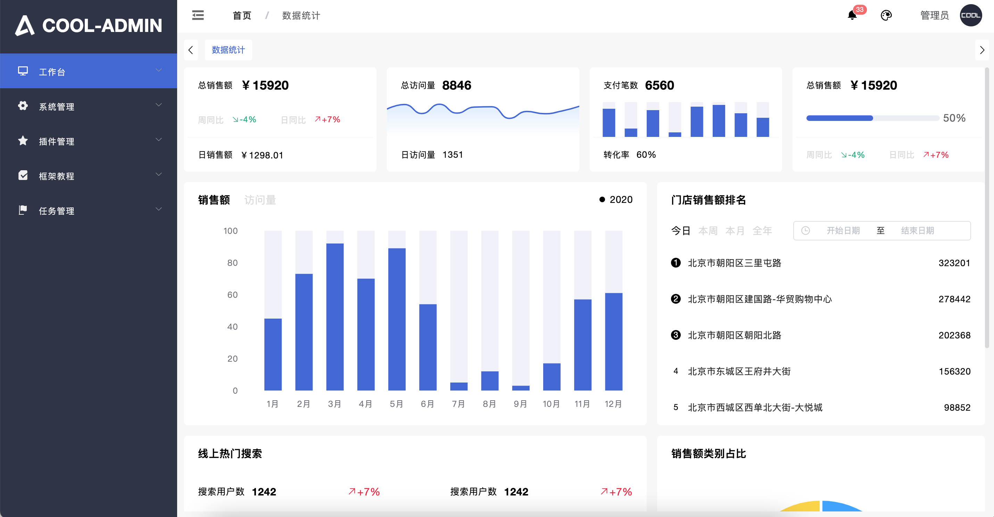Toggle the 2020 legend item on chart
This screenshot has width=994, height=517.
616,200
